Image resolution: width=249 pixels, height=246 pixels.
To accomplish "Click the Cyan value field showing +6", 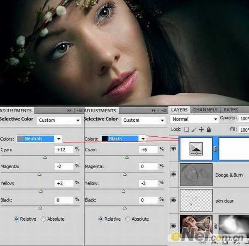I will pyautogui.click(x=147, y=150).
